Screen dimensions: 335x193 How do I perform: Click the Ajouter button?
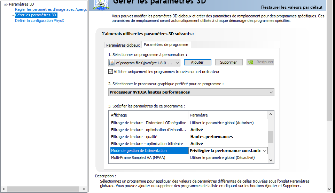click(197, 62)
